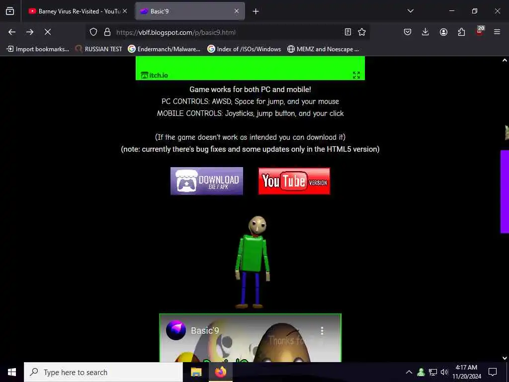Click page scrollbar down arrow

pos(505,358)
